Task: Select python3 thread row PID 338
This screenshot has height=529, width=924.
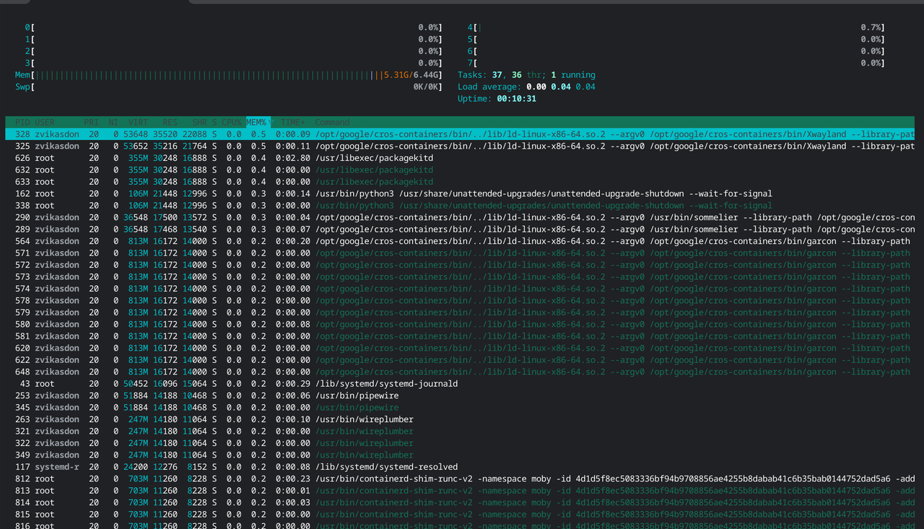Action: tap(460, 206)
